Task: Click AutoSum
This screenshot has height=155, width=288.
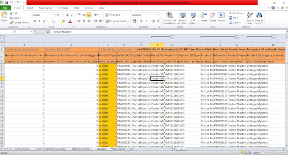Action: (x=237, y=13)
